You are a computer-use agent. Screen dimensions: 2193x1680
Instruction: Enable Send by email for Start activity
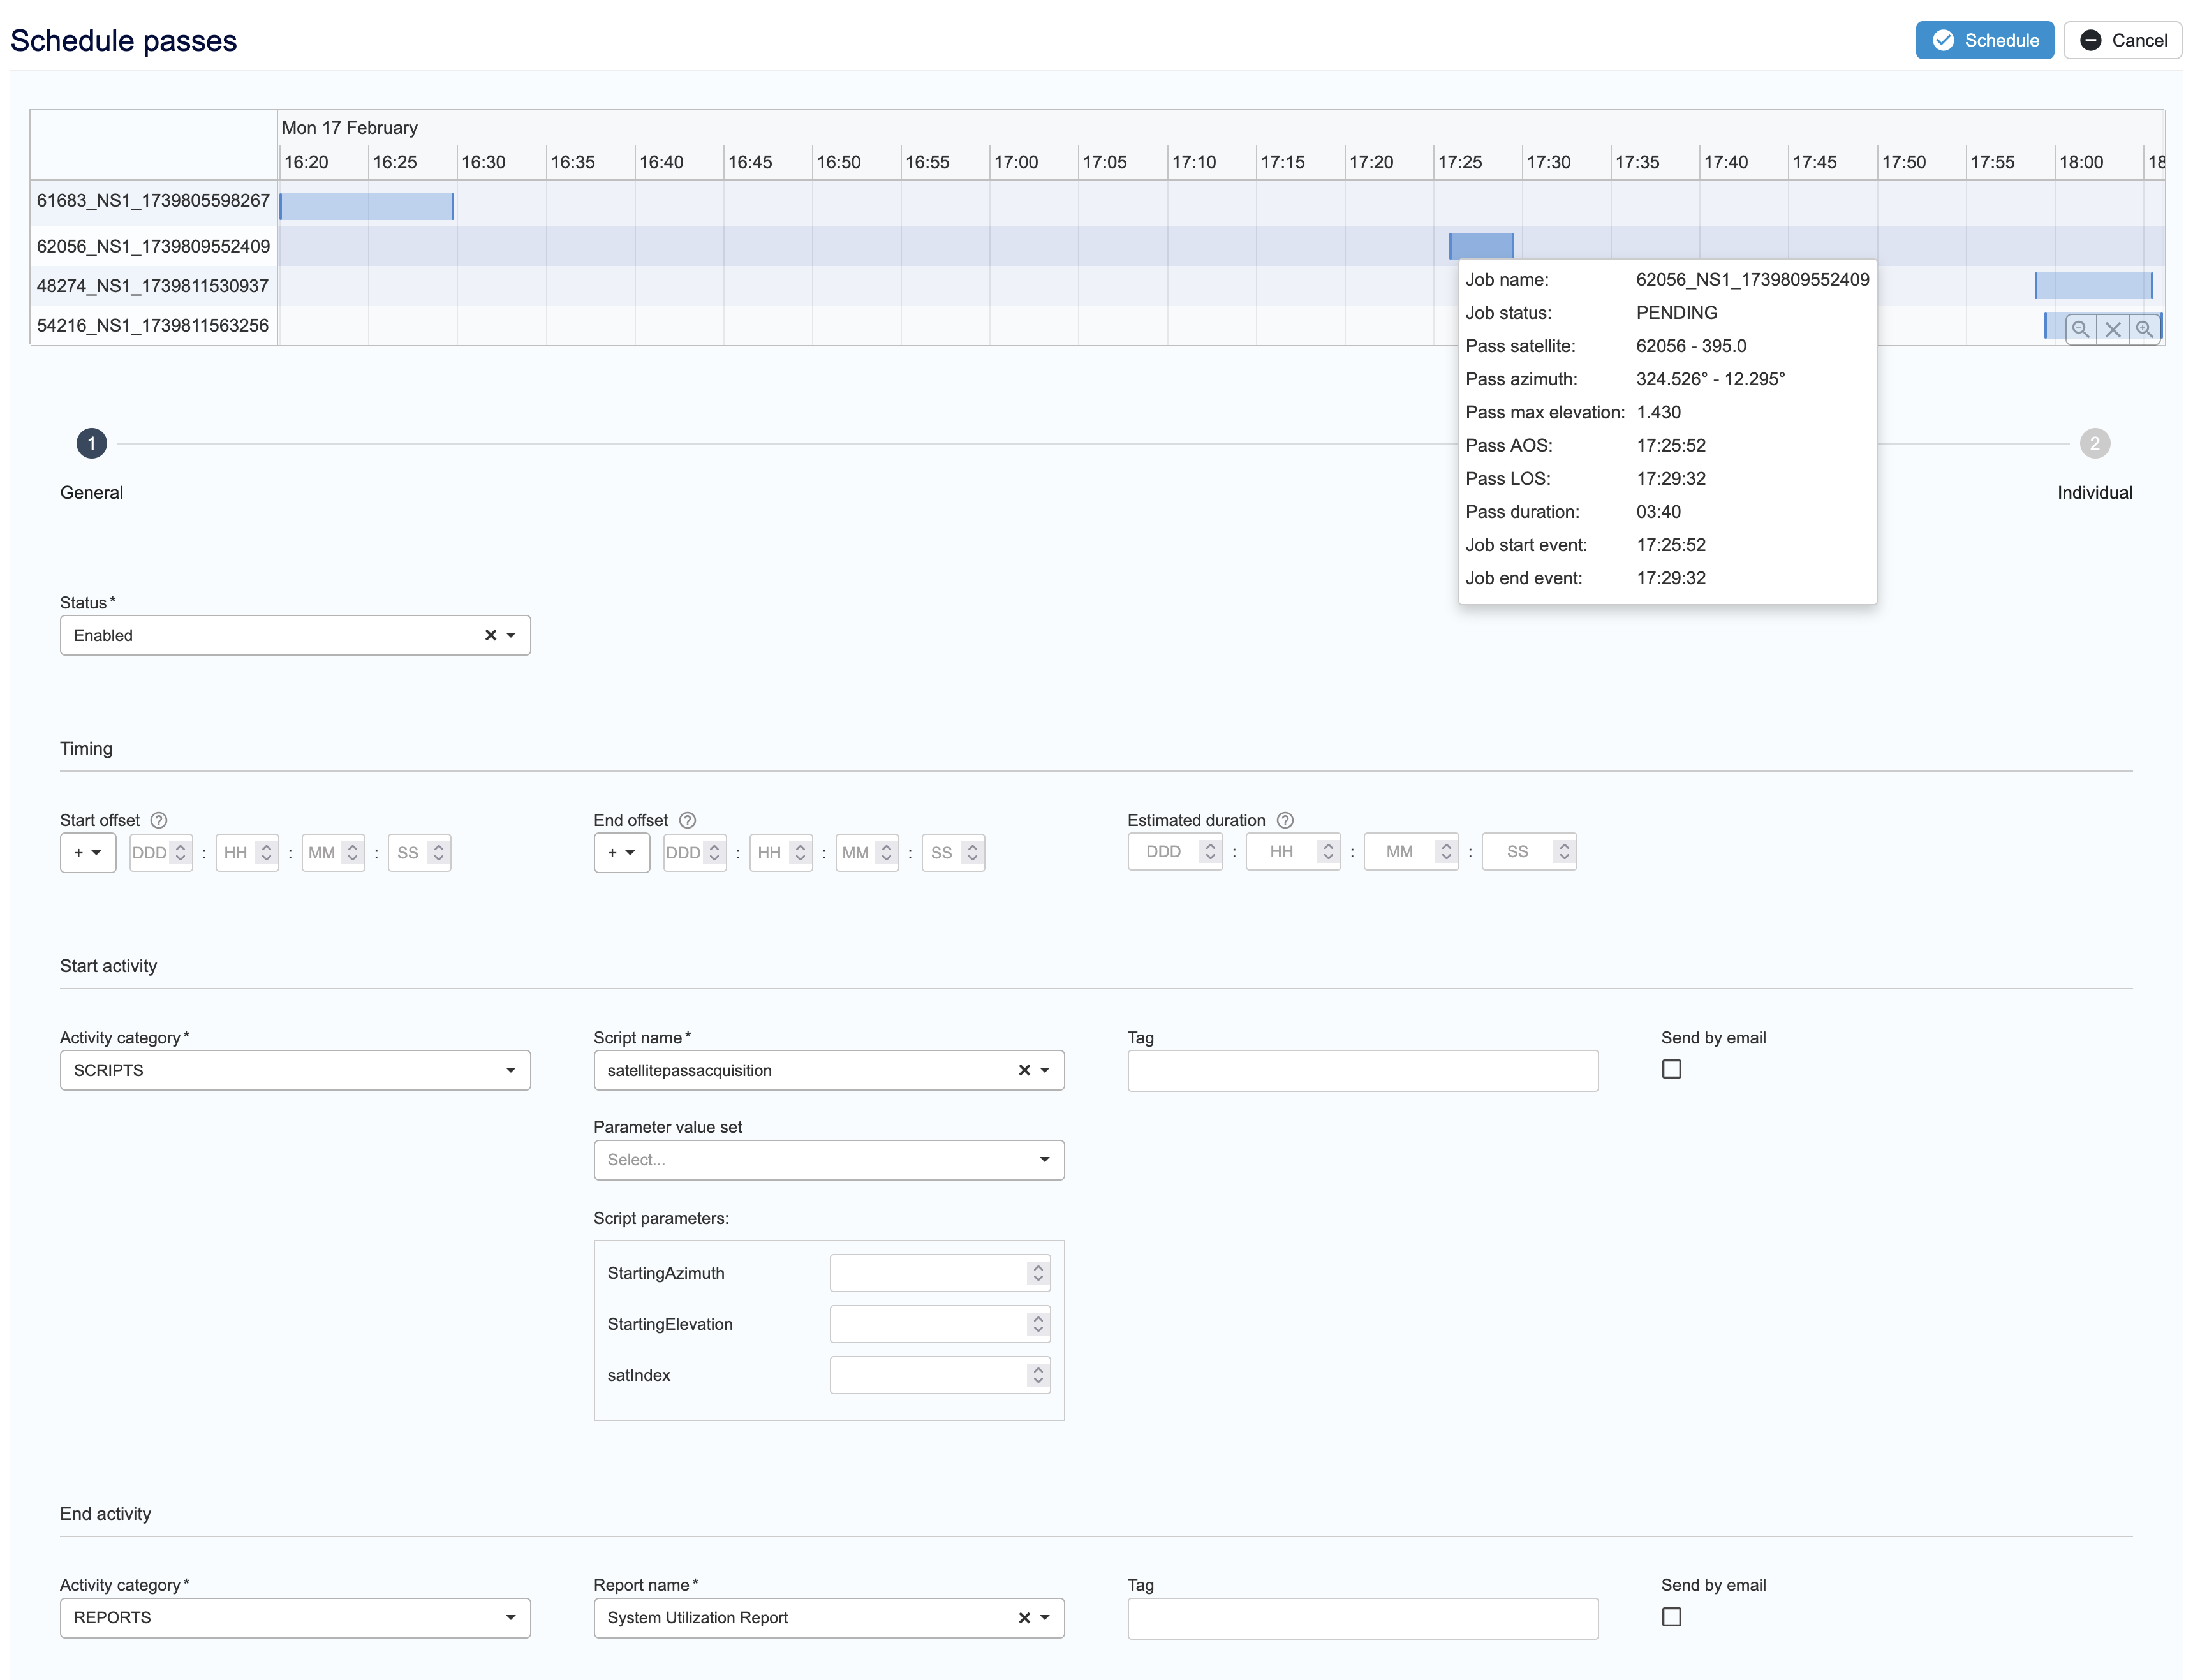[1671, 1069]
